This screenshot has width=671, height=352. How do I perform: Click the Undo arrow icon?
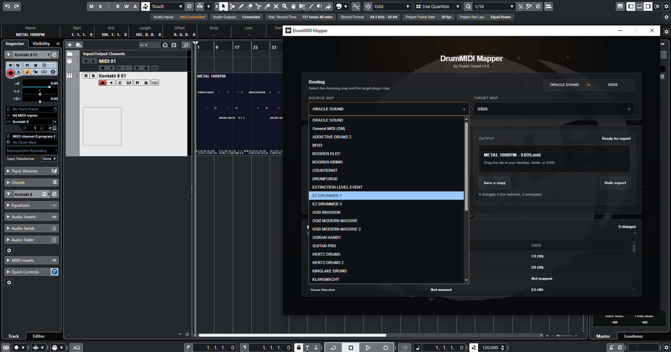click(7, 6)
